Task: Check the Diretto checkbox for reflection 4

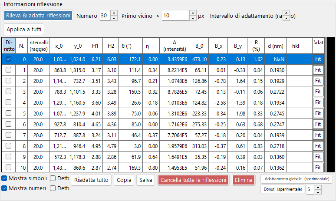Action: click(8, 102)
